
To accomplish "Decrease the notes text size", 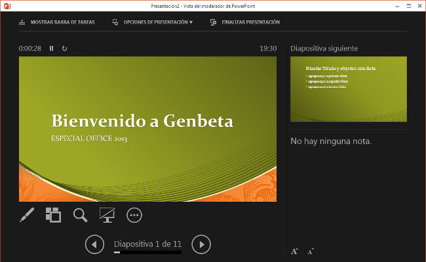I will point(311,252).
